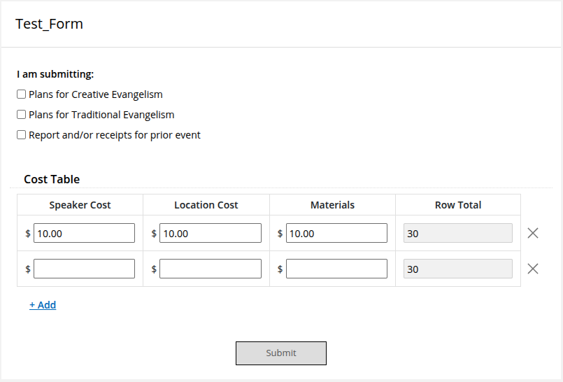563x382 pixels.
Task: Click first row's Row Total field
Action: 457,234
